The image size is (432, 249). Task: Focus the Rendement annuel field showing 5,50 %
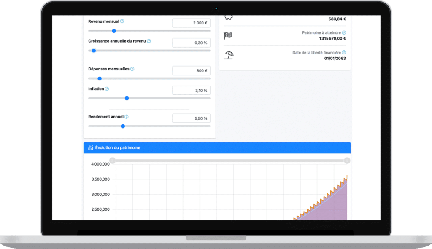(191, 118)
